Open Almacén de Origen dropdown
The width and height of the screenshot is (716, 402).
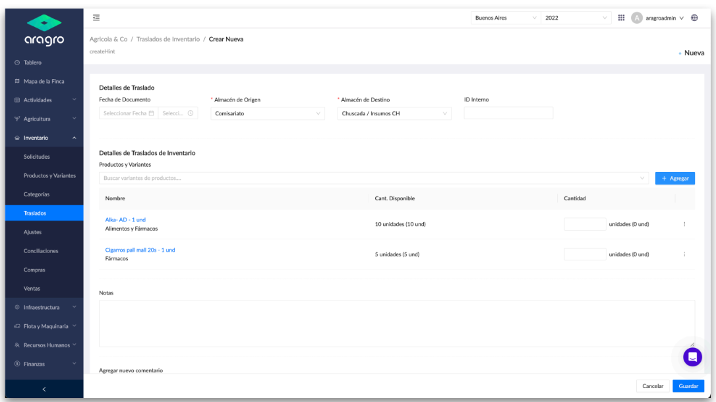pyautogui.click(x=268, y=113)
